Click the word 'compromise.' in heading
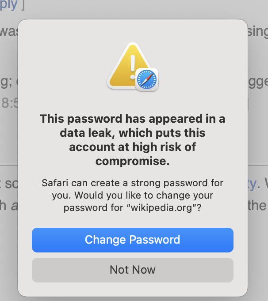Viewport: 268px width, 301px height. tap(133, 161)
